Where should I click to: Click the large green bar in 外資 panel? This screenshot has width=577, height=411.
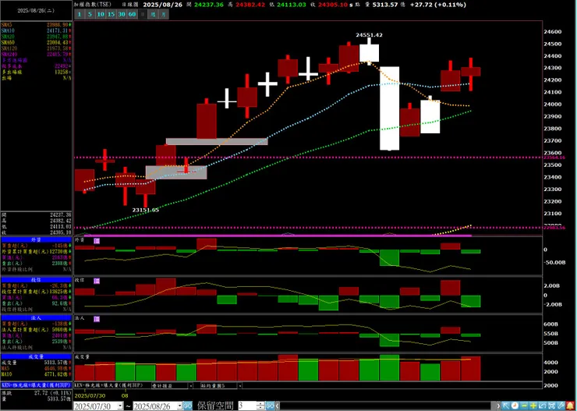pos(389,257)
